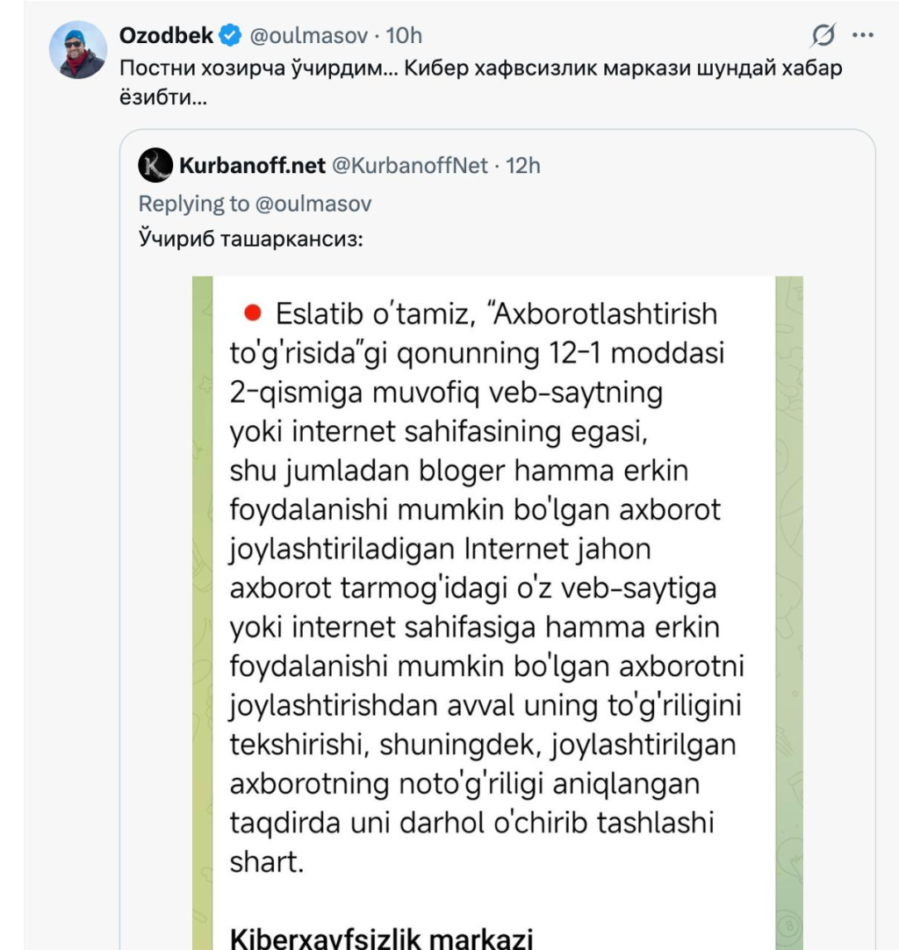Open the Ozodbek display name link
Viewport: 899px width, 950px height.
click(x=166, y=36)
